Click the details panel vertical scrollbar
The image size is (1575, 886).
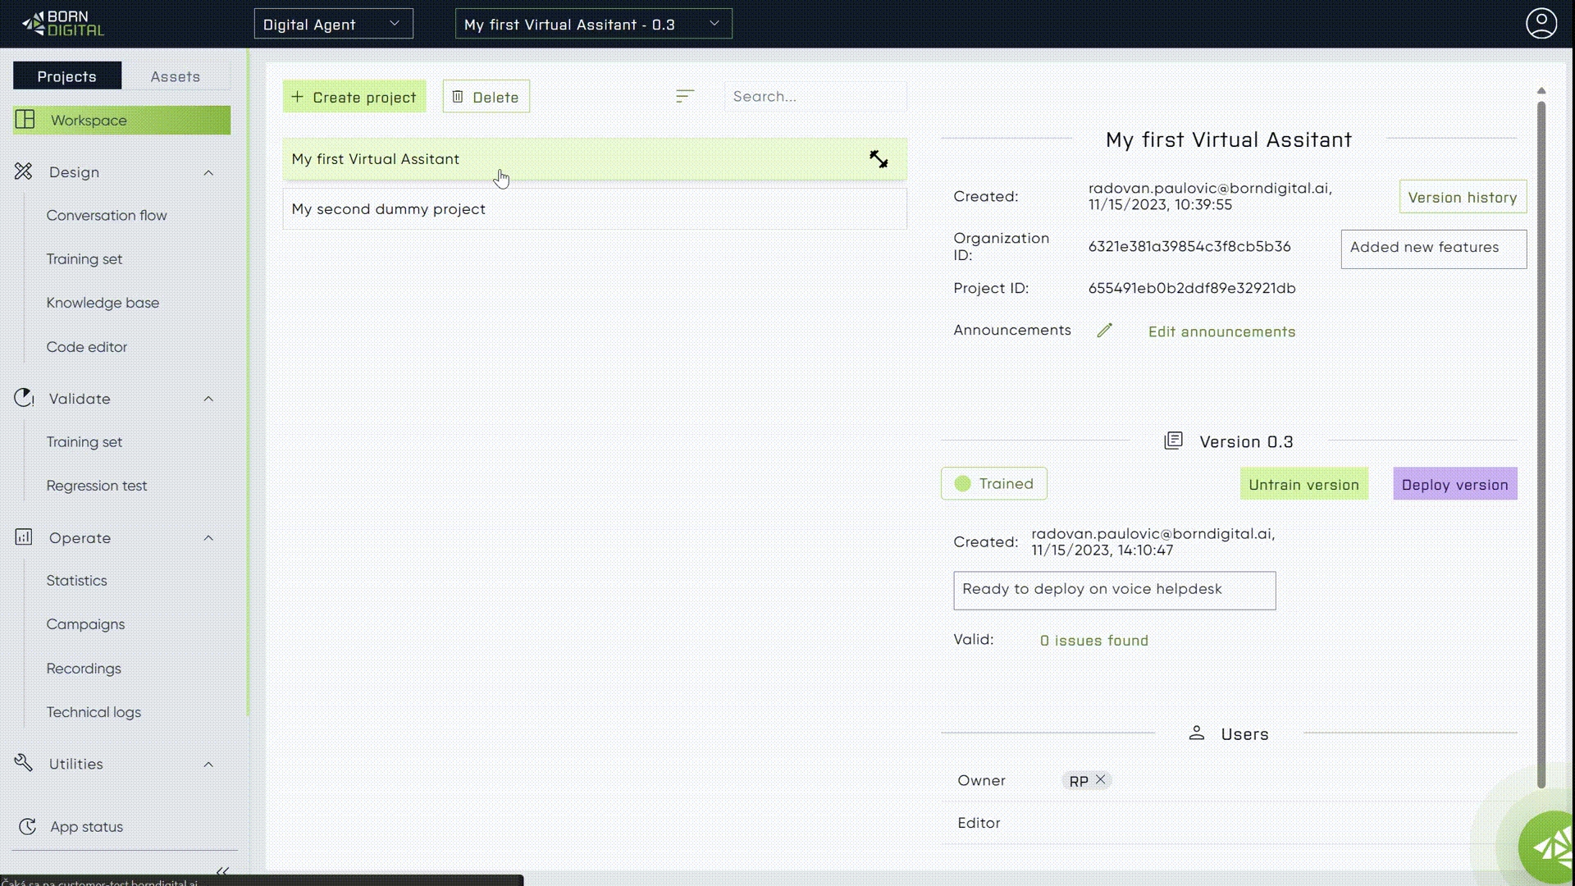tap(1541, 443)
